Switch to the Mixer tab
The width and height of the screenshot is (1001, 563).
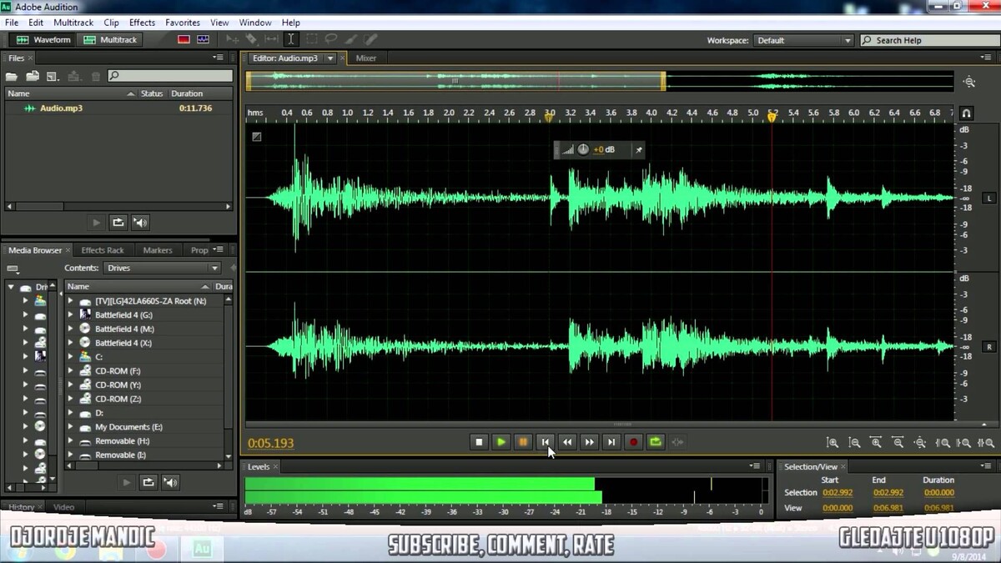tap(366, 58)
